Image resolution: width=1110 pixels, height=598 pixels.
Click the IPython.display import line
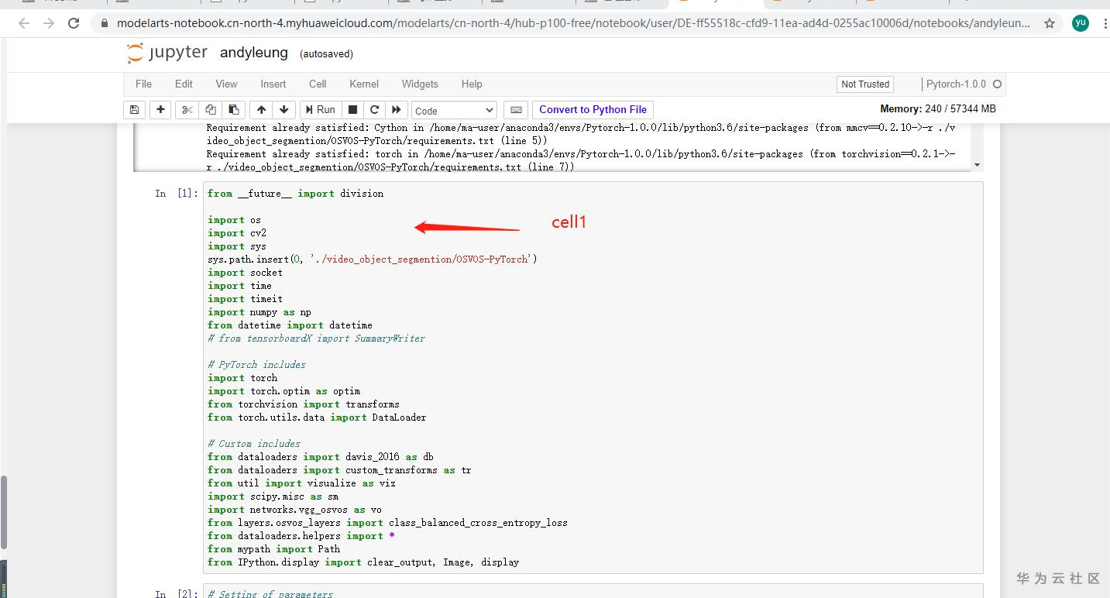[x=363, y=562]
